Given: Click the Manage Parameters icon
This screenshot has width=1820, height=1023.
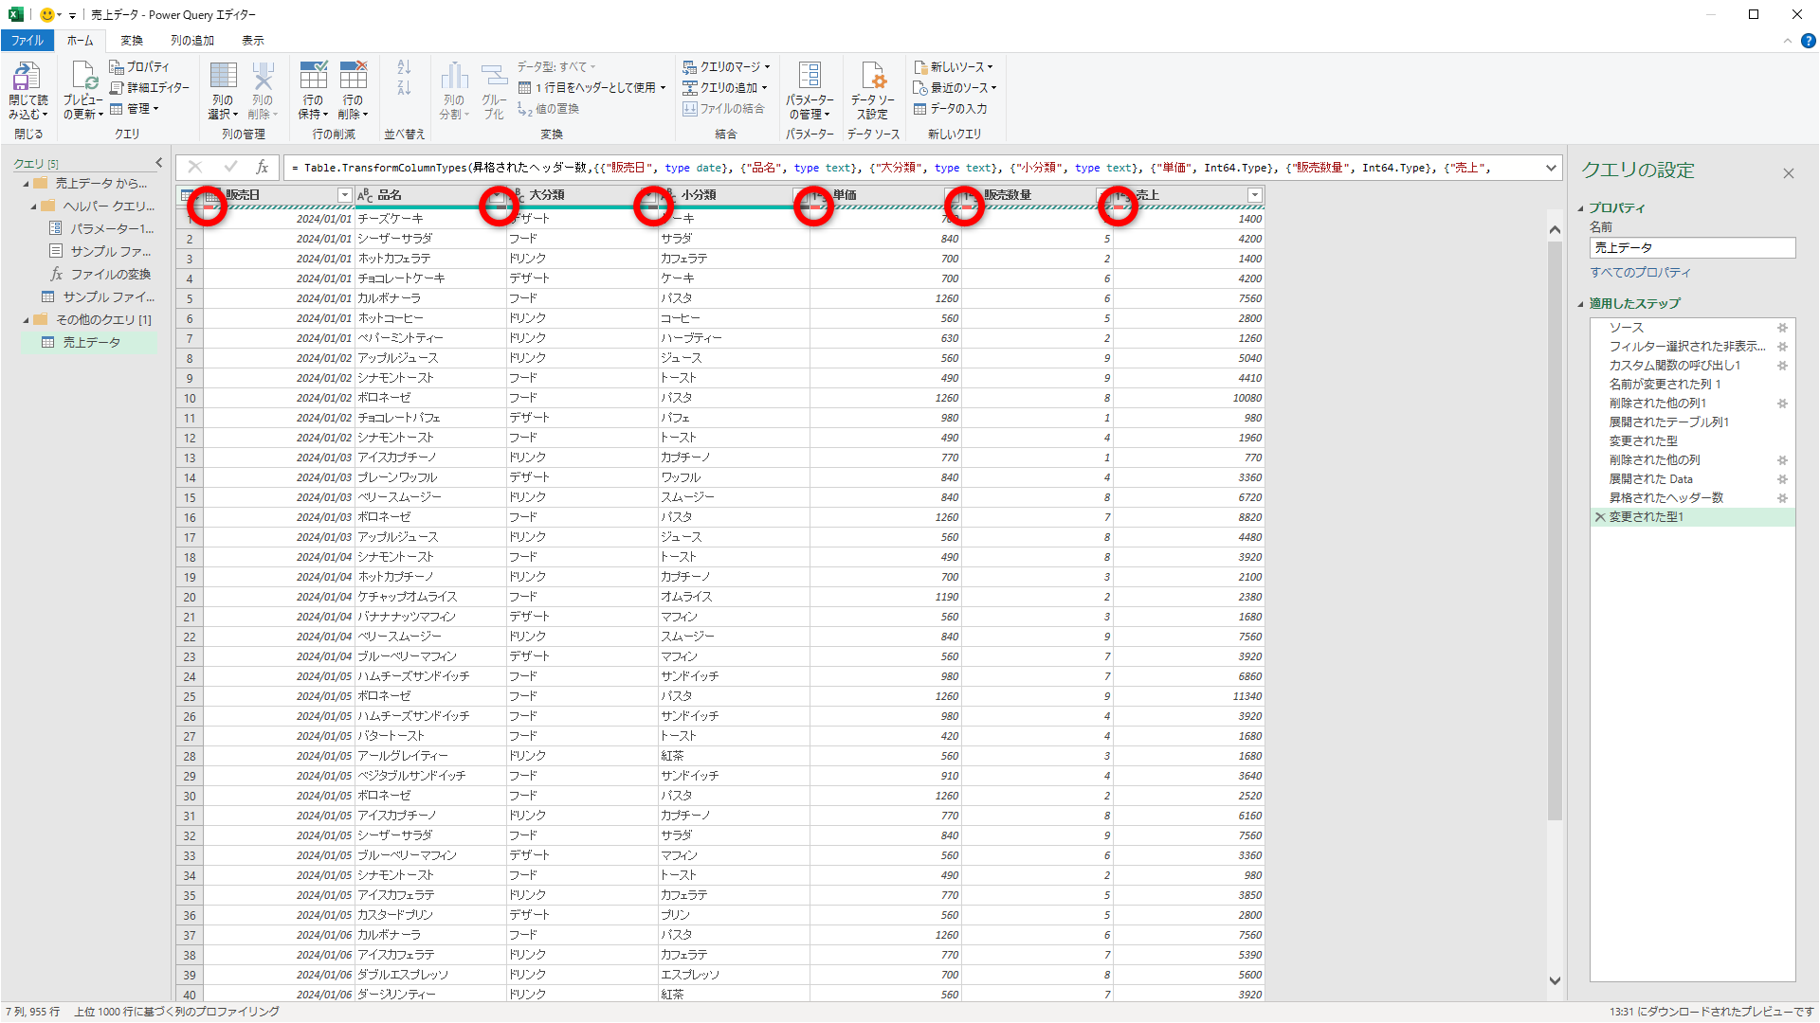Looking at the screenshot, I should (x=810, y=78).
